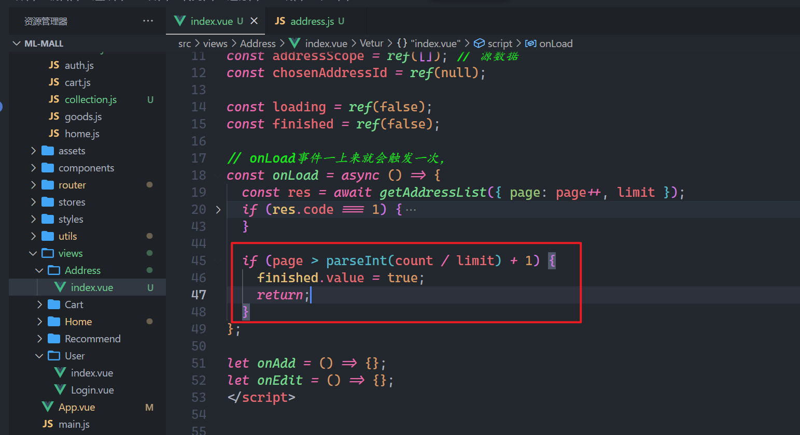The width and height of the screenshot is (800, 435).
Task: Click the views breadcrumb segment
Action: 215,44
